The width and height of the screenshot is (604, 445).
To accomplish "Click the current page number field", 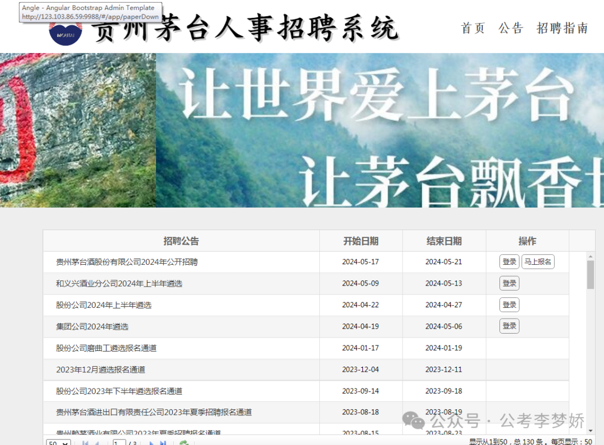I will 120,443.
